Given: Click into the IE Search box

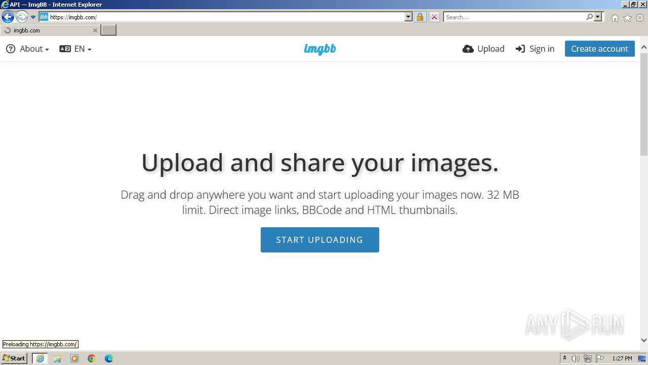Looking at the screenshot, I should click(x=514, y=17).
